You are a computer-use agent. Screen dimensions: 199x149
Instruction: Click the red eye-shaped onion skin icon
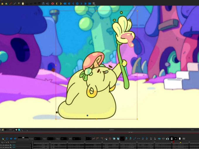(53, 4)
